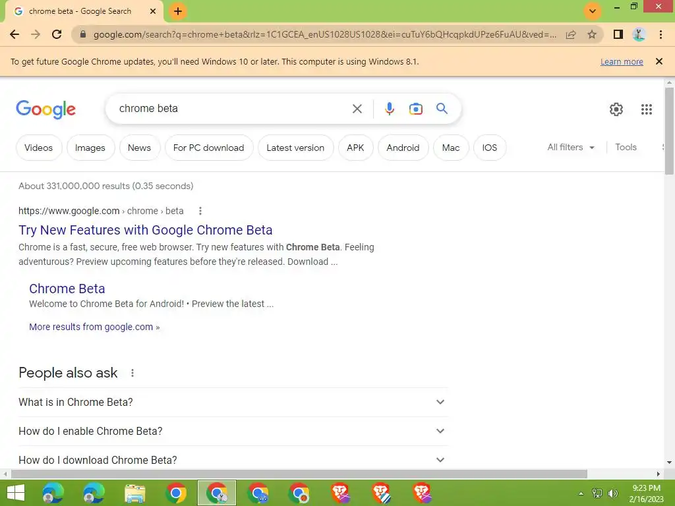The height and width of the screenshot is (506, 675).
Task: Open the Windows Start button
Action: (x=16, y=493)
